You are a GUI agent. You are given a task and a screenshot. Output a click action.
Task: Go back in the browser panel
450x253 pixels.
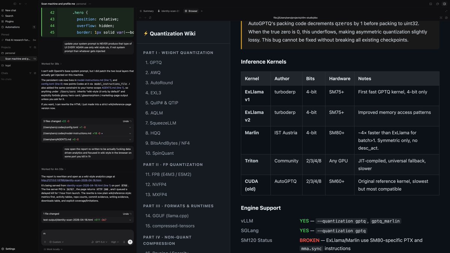(x=140, y=18)
